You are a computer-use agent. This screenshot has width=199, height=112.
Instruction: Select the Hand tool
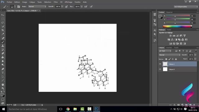3,84
